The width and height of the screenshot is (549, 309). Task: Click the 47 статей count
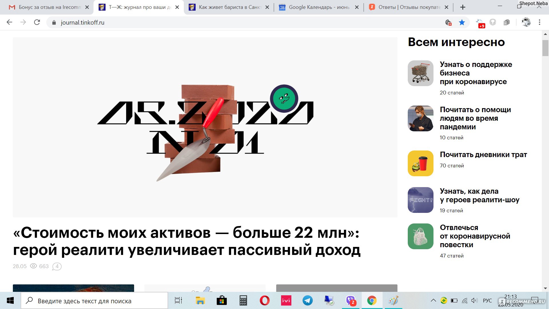[451, 256]
